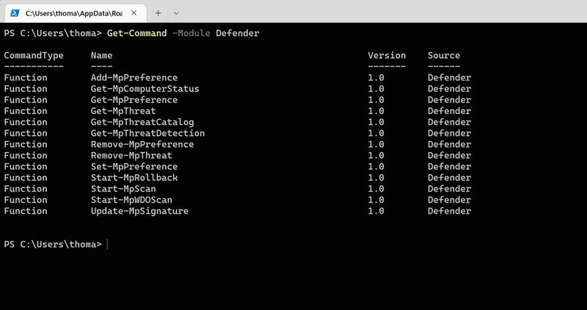Click the PowerShell icon in the tab
Screen dimensions: 587x310
click(15, 13)
